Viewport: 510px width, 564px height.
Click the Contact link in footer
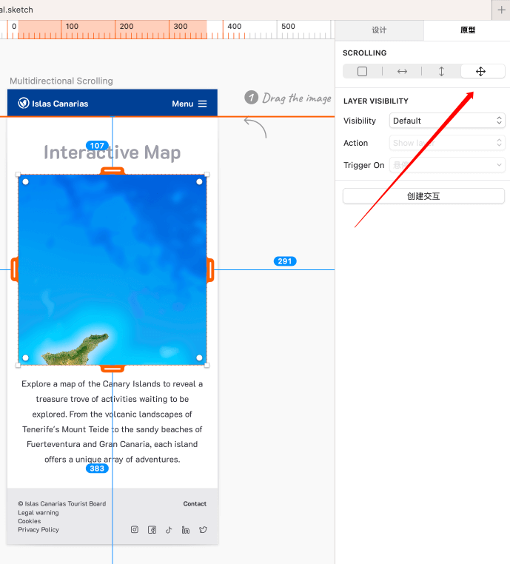[195, 504]
